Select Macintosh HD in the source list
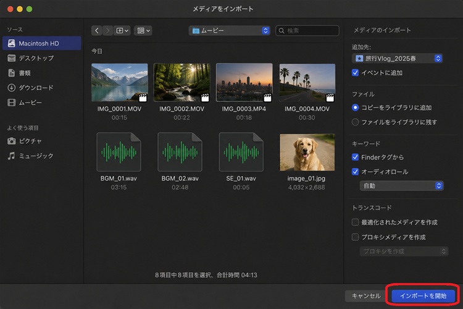The width and height of the screenshot is (463, 309). tap(41, 43)
